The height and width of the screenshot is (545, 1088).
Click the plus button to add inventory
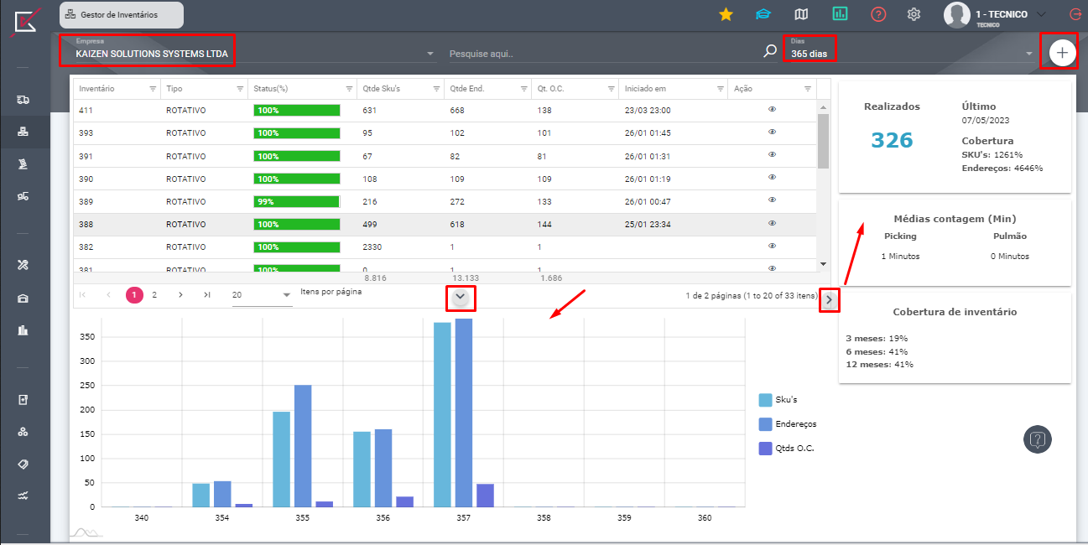pyautogui.click(x=1062, y=53)
